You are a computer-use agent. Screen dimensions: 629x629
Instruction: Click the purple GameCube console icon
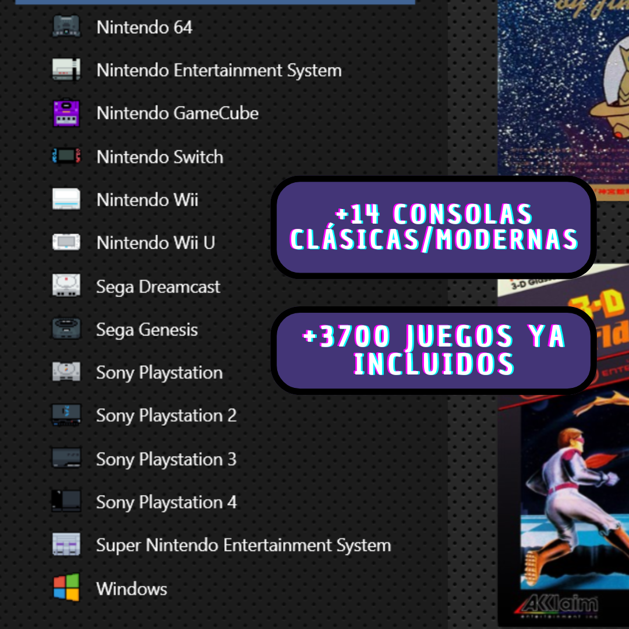[x=66, y=113]
